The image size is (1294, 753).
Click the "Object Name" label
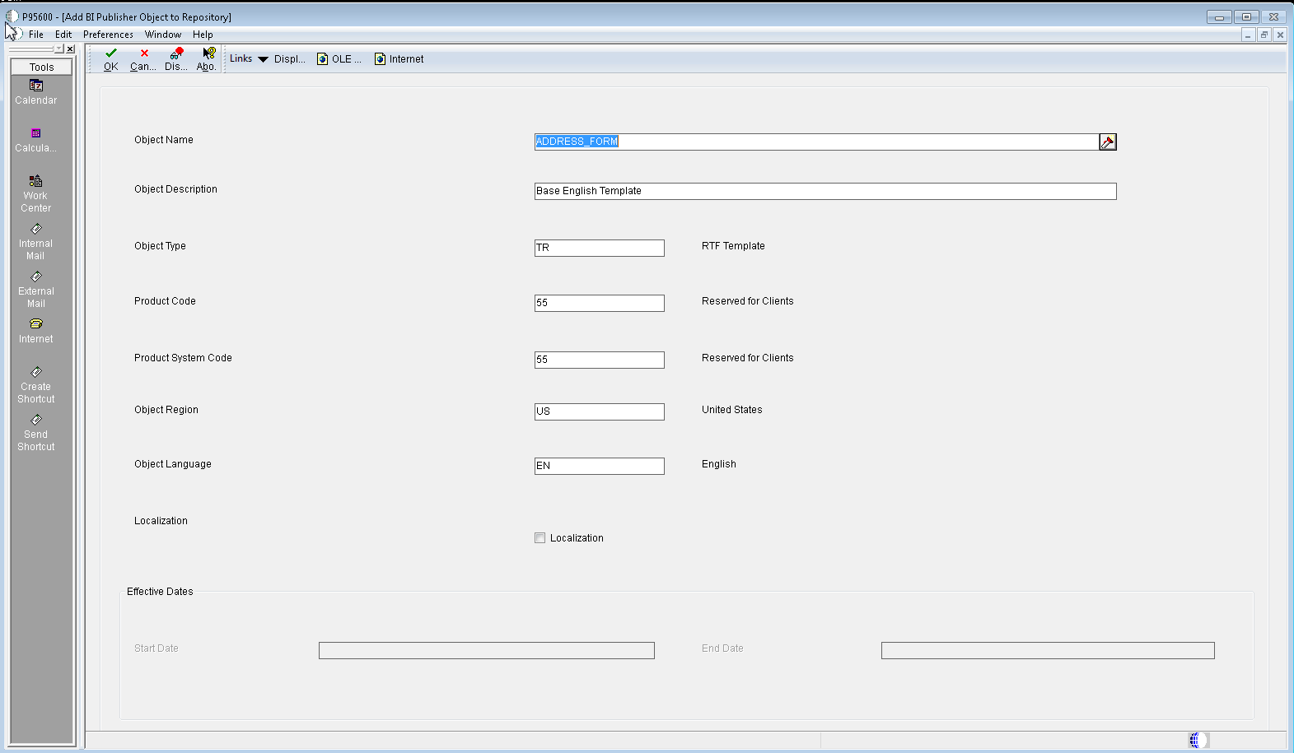pyautogui.click(x=164, y=140)
